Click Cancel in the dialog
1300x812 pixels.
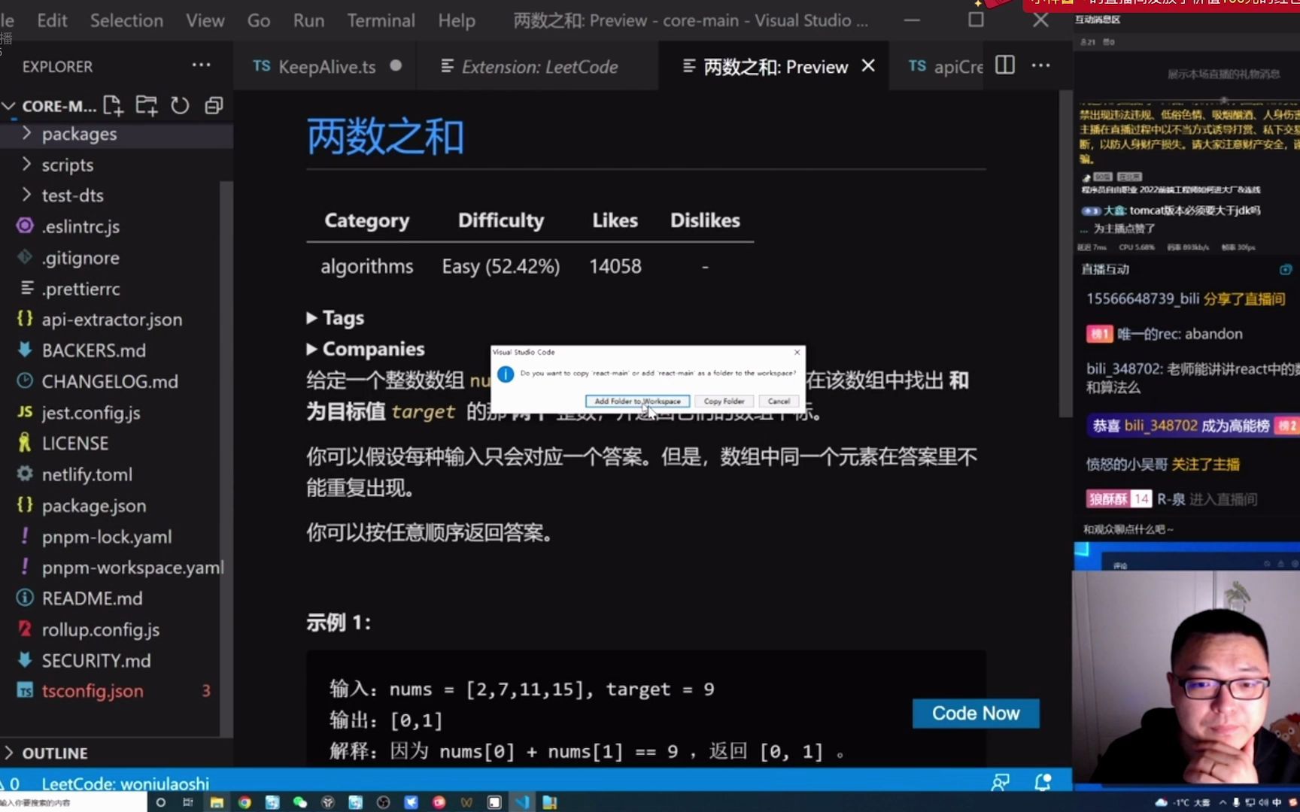pyautogui.click(x=779, y=401)
